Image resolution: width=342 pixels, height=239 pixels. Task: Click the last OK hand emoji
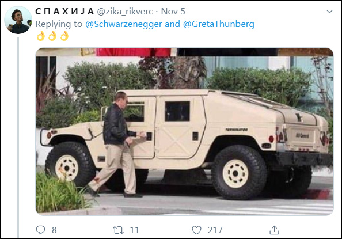pos(64,36)
